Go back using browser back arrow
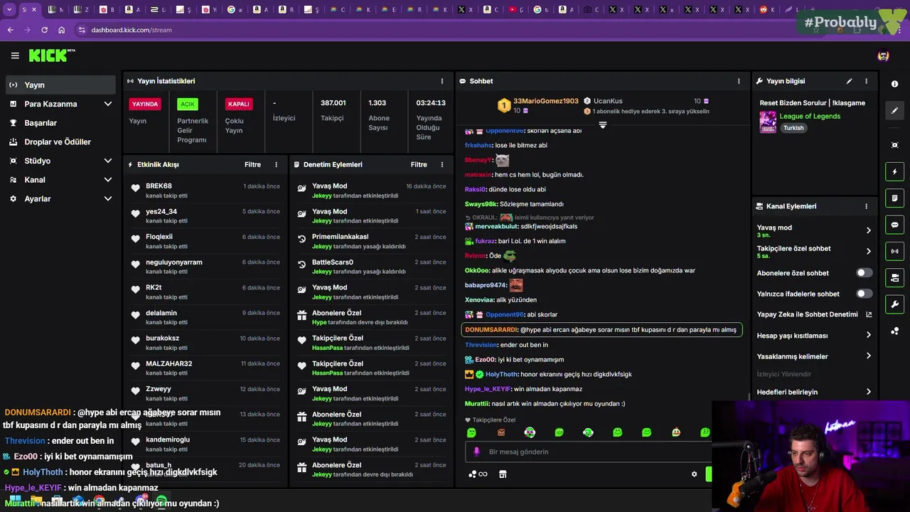 pos(10,30)
